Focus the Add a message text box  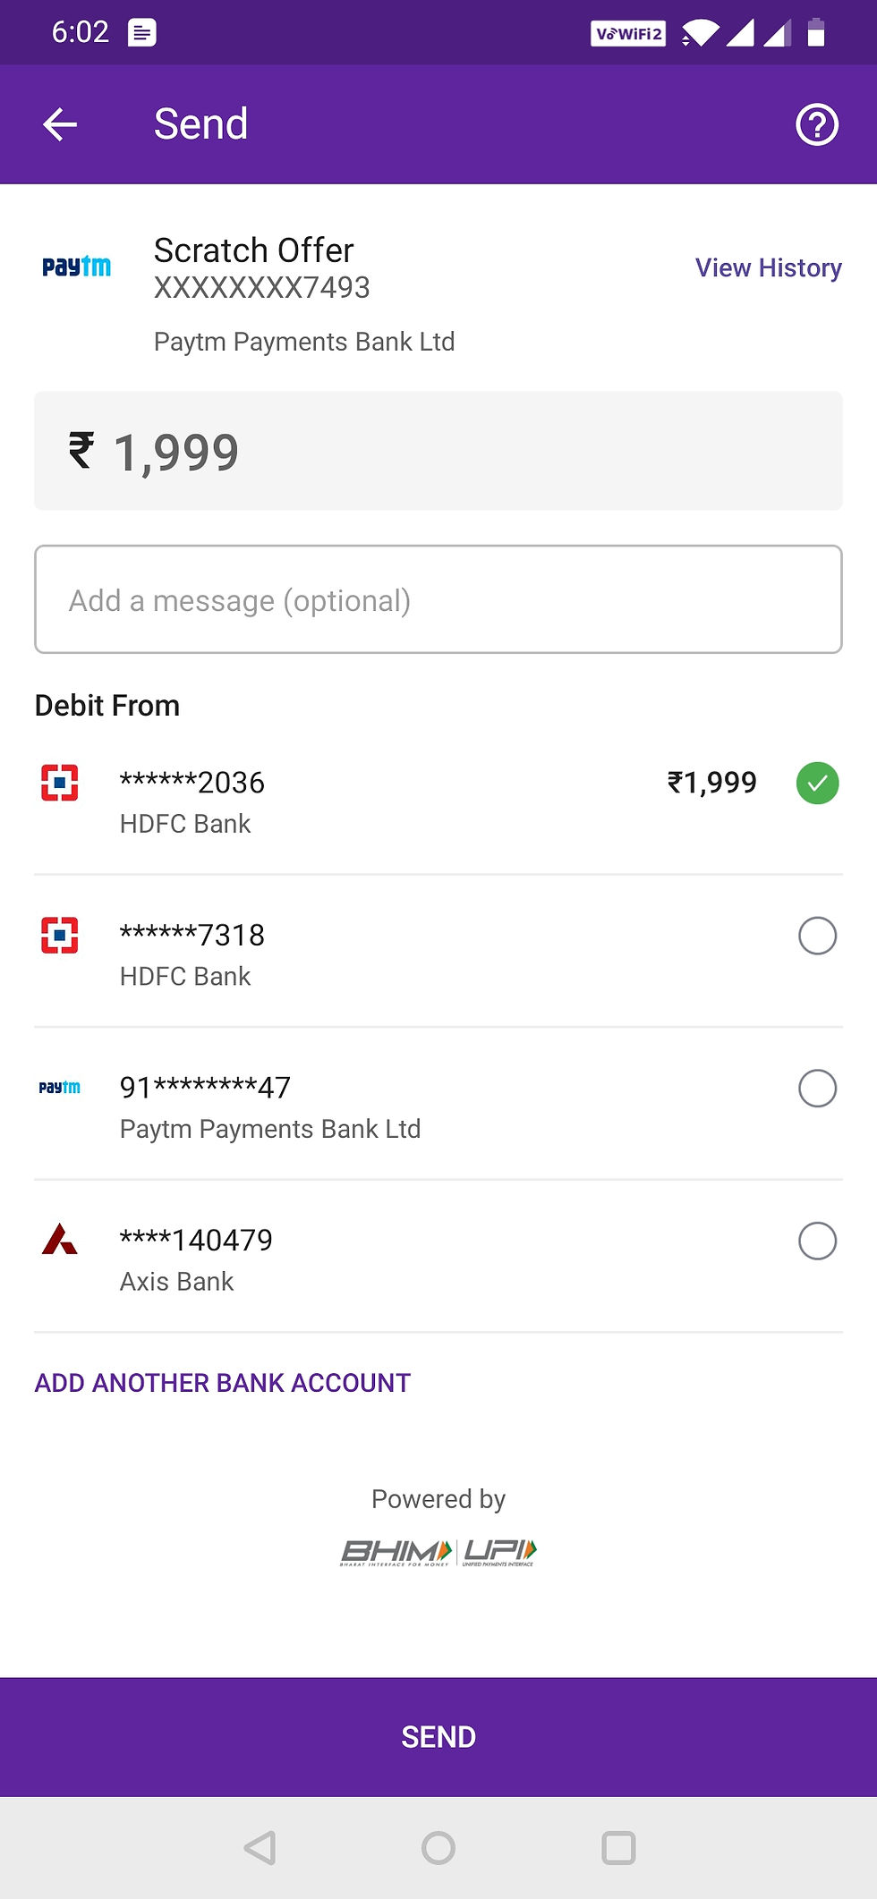tap(438, 599)
